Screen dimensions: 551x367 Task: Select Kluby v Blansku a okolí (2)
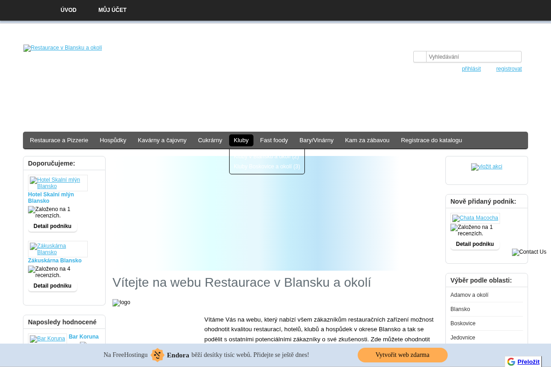tap(266, 156)
